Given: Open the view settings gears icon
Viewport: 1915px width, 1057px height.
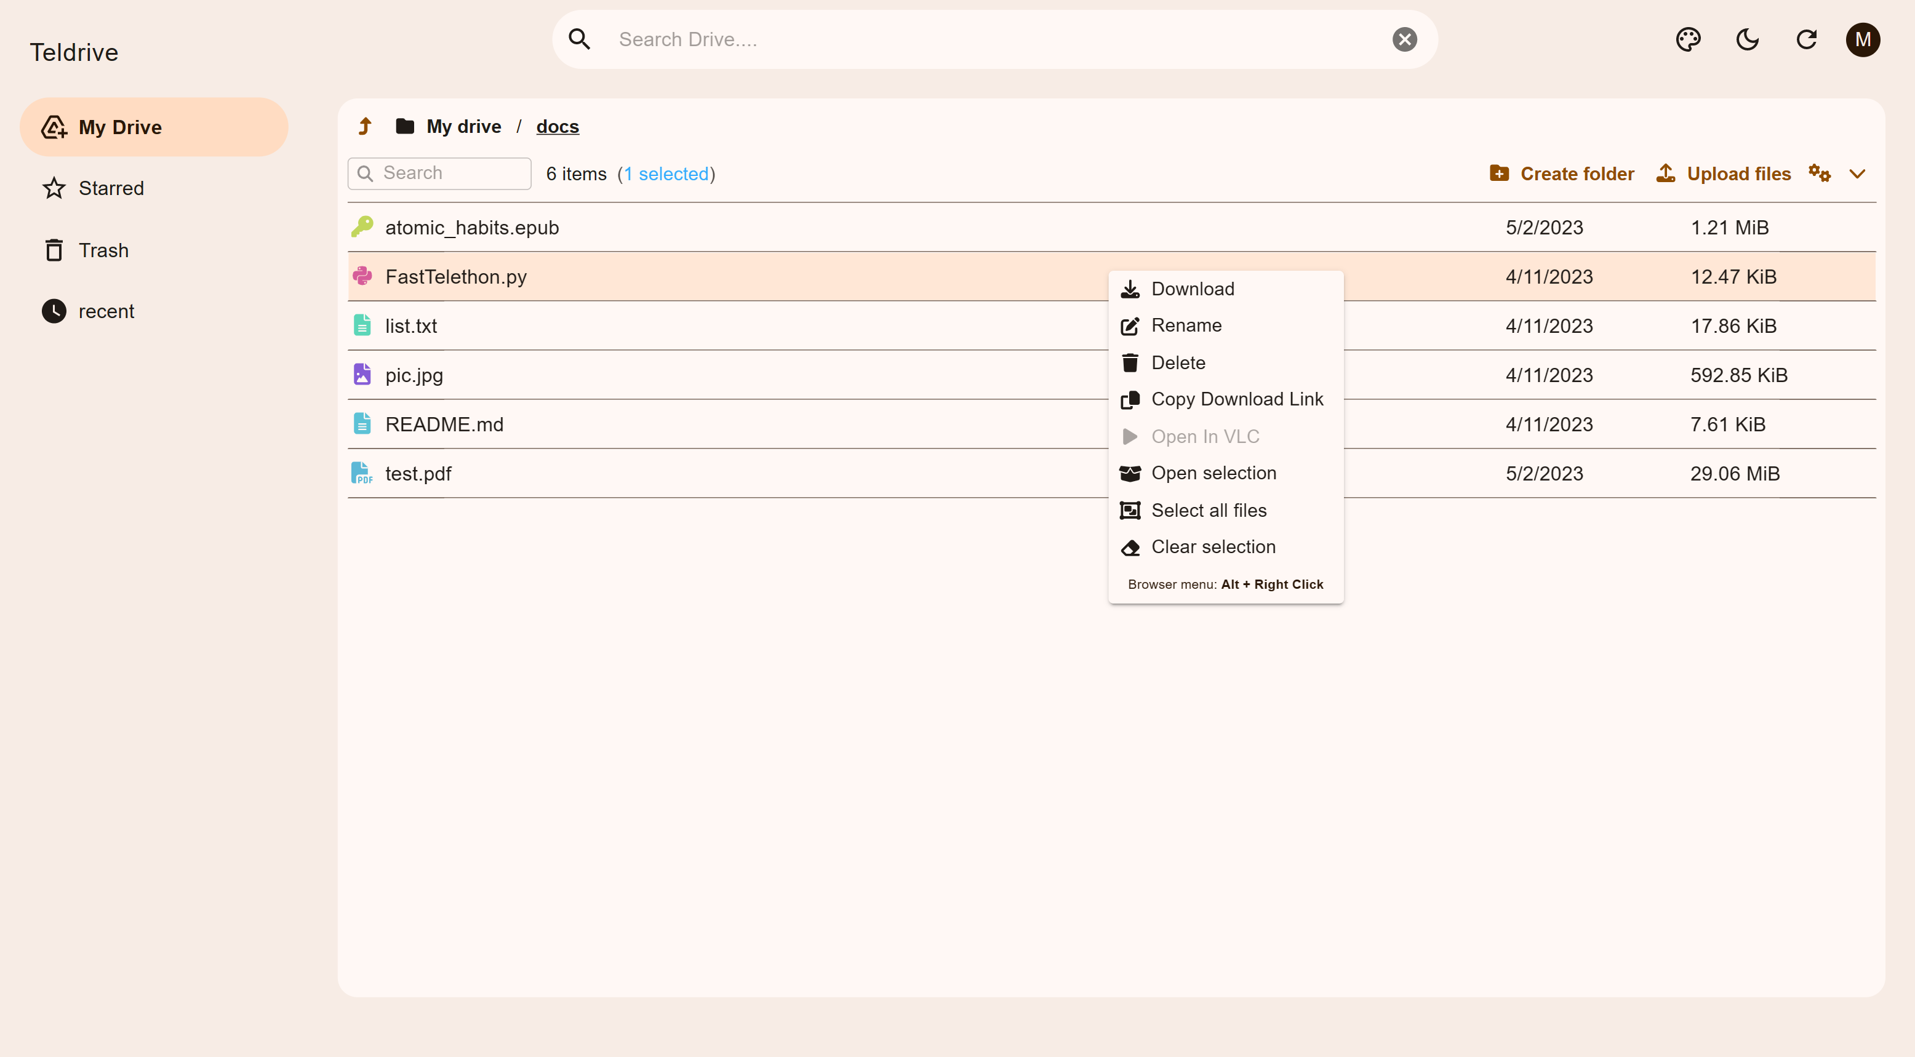Looking at the screenshot, I should (x=1819, y=174).
